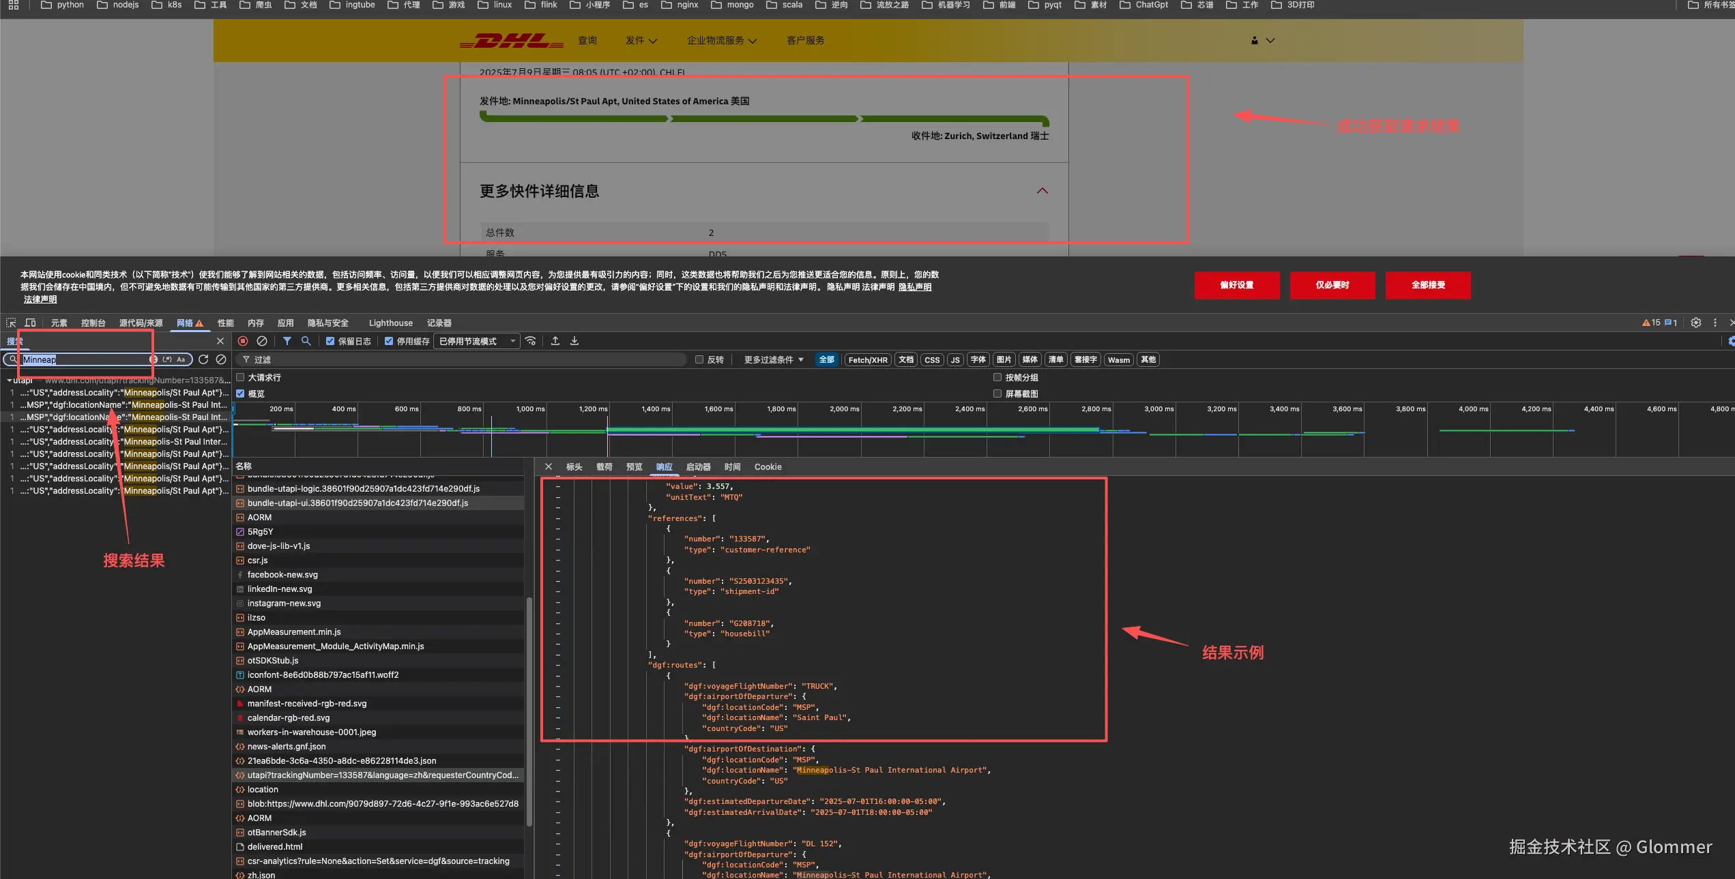The height and width of the screenshot is (879, 1735).
Task: Refresh the search results
Action: (x=203, y=359)
